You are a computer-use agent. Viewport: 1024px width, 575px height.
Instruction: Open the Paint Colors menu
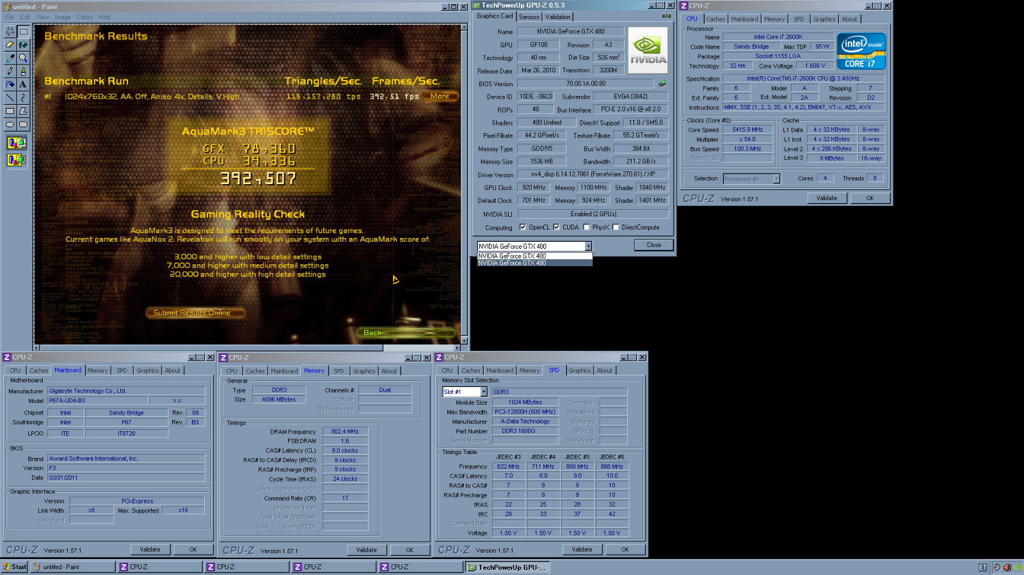[x=84, y=17]
